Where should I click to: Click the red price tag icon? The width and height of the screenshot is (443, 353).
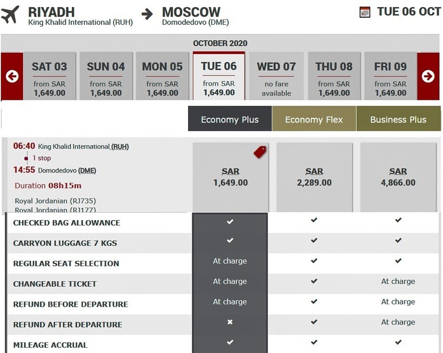click(x=260, y=152)
